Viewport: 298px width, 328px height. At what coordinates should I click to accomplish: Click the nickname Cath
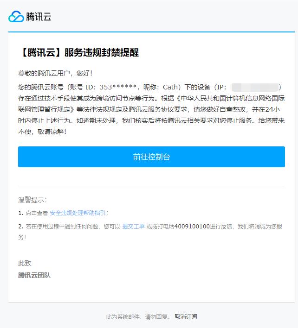(x=170, y=87)
